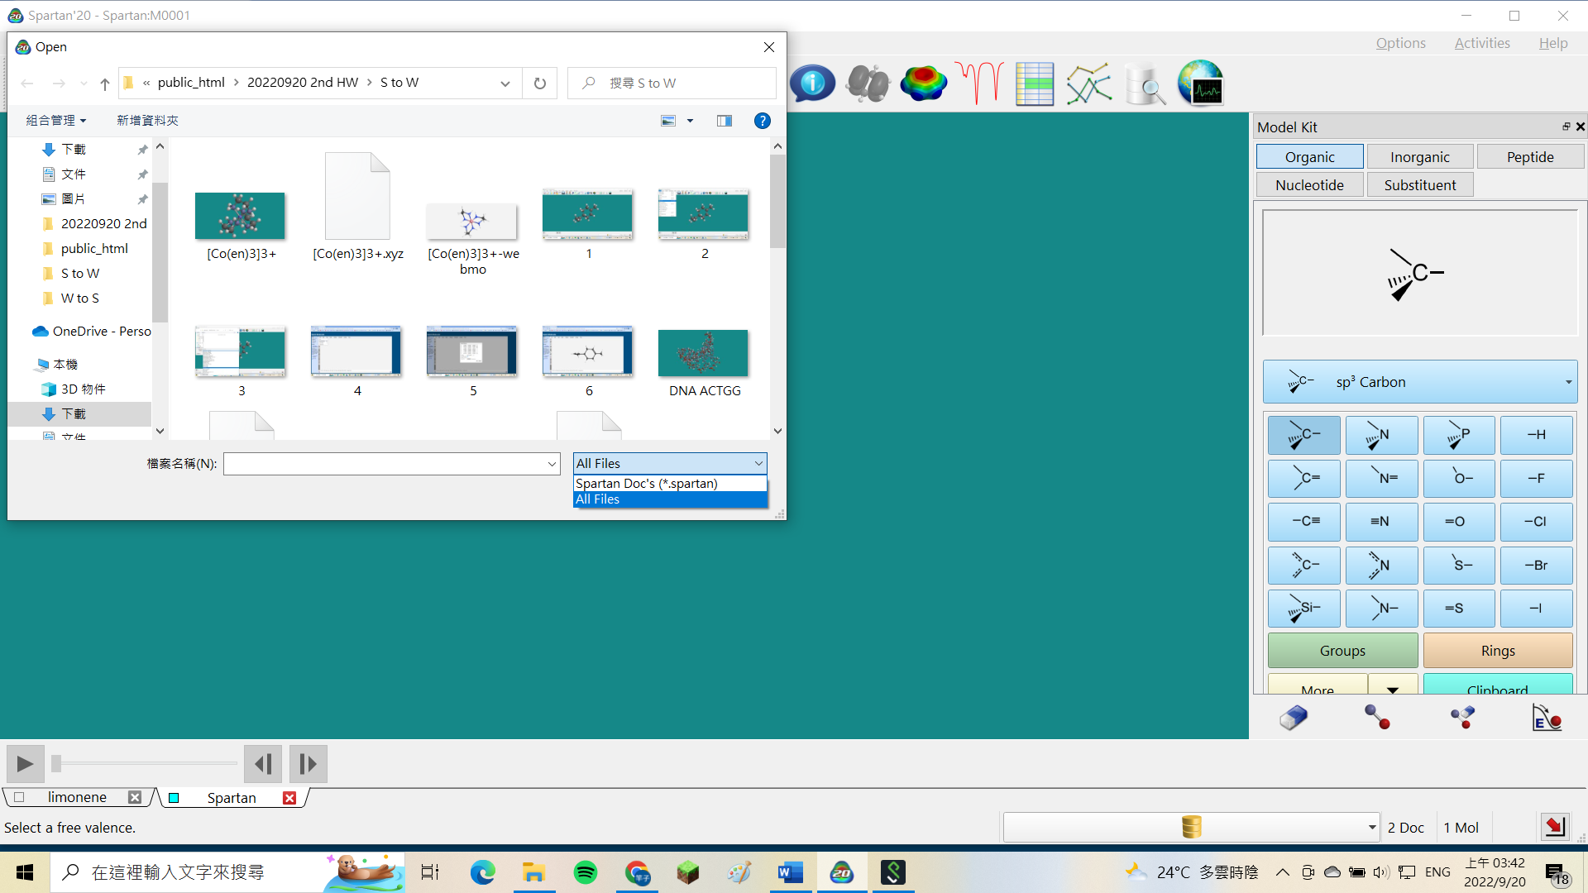Select the triple-bonded ≡N nitrogen button
This screenshot has height=893, width=1588.
[1381, 522]
